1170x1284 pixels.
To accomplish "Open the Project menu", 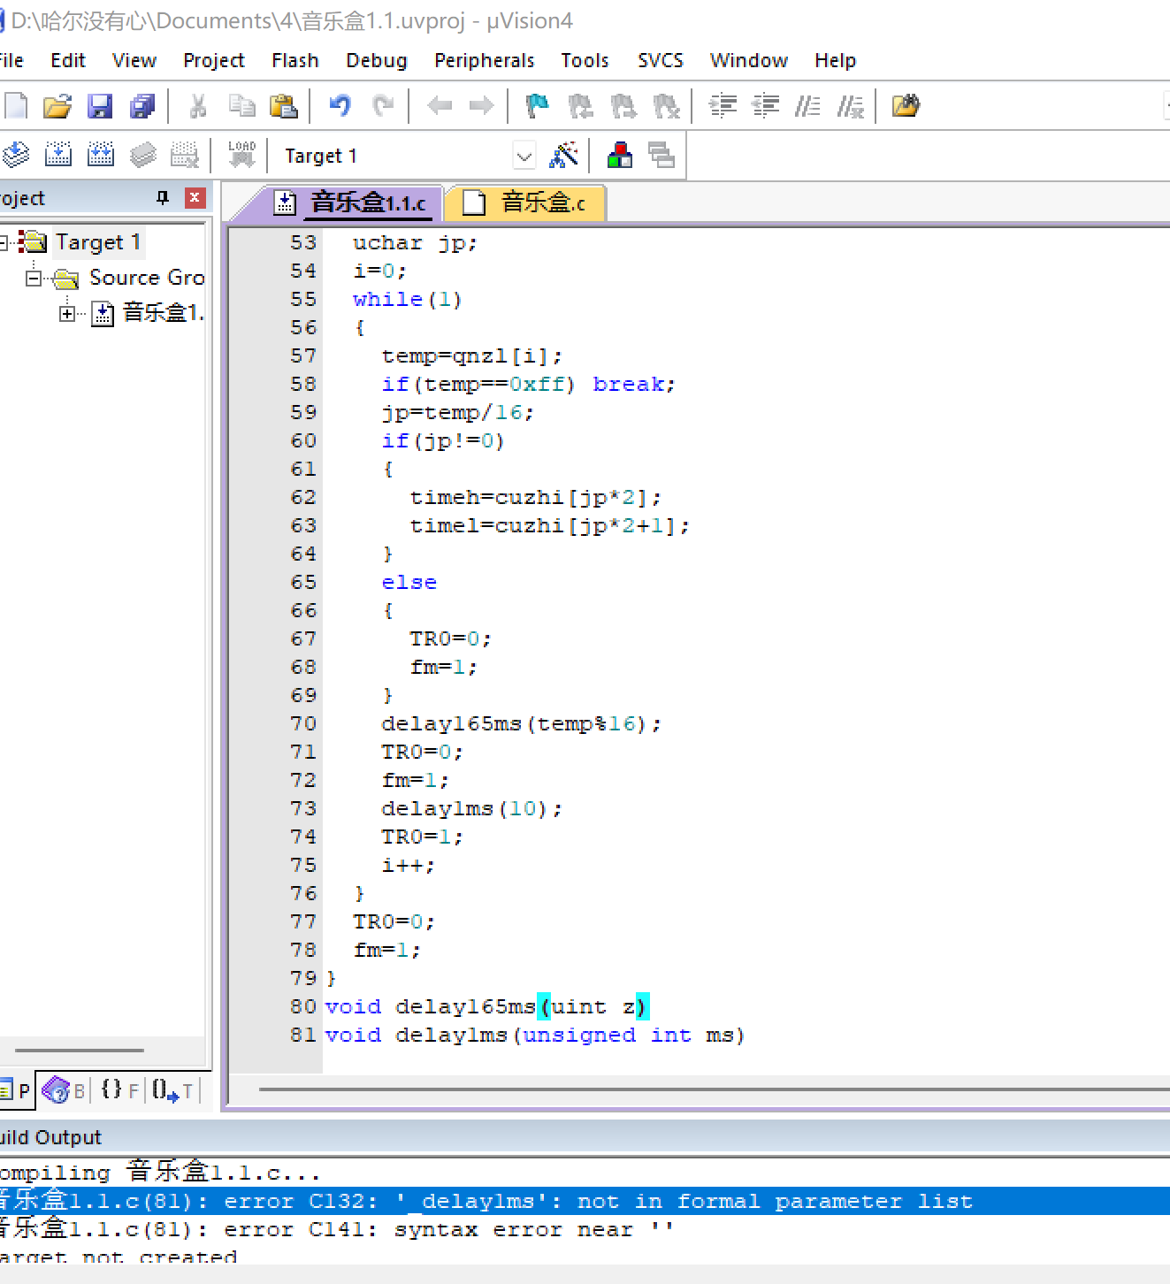I will [214, 60].
